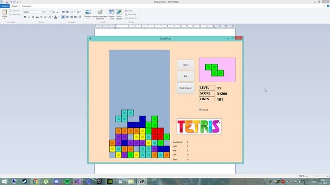Open the highlight color dropdown arrow
The image size is (330, 185).
[53, 17]
